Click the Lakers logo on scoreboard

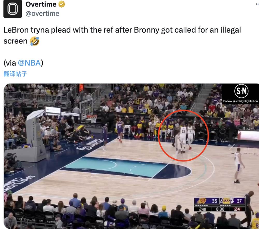click(227, 201)
